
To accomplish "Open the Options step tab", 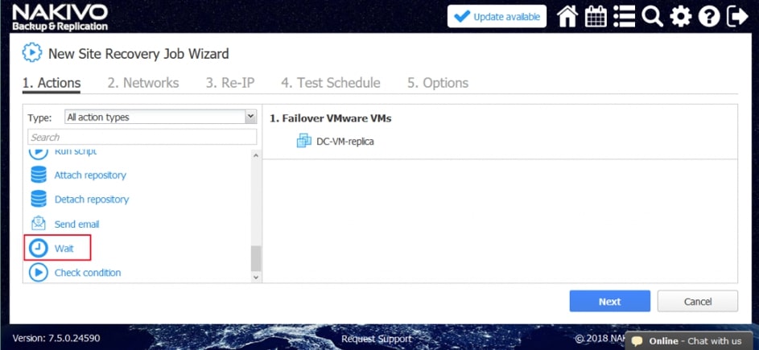I will pos(438,83).
